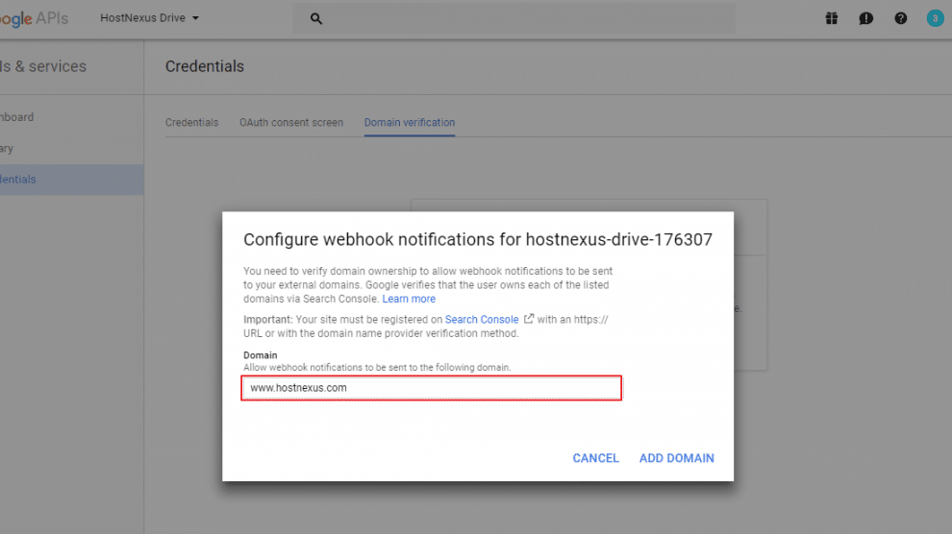Open the Search Console link
The width and height of the screenshot is (952, 534).
click(482, 320)
